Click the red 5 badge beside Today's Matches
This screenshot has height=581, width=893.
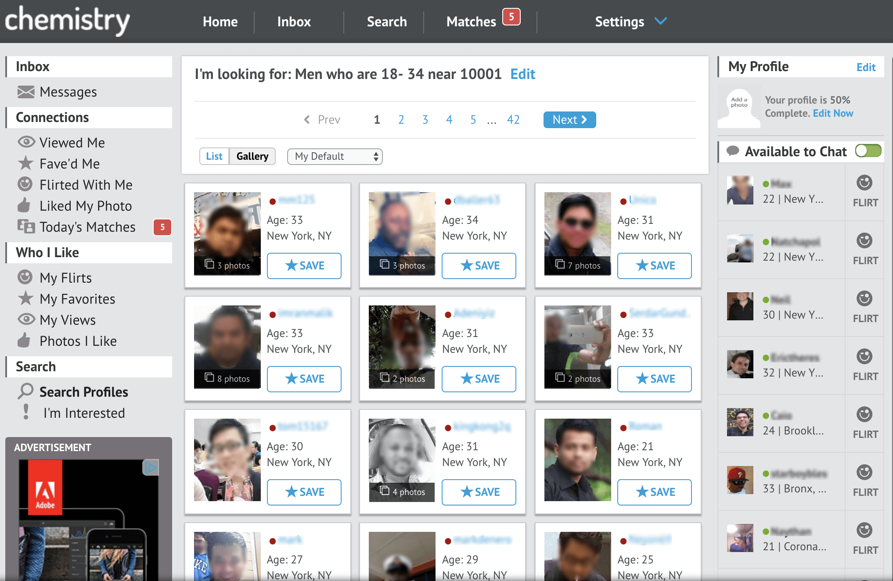[162, 227]
